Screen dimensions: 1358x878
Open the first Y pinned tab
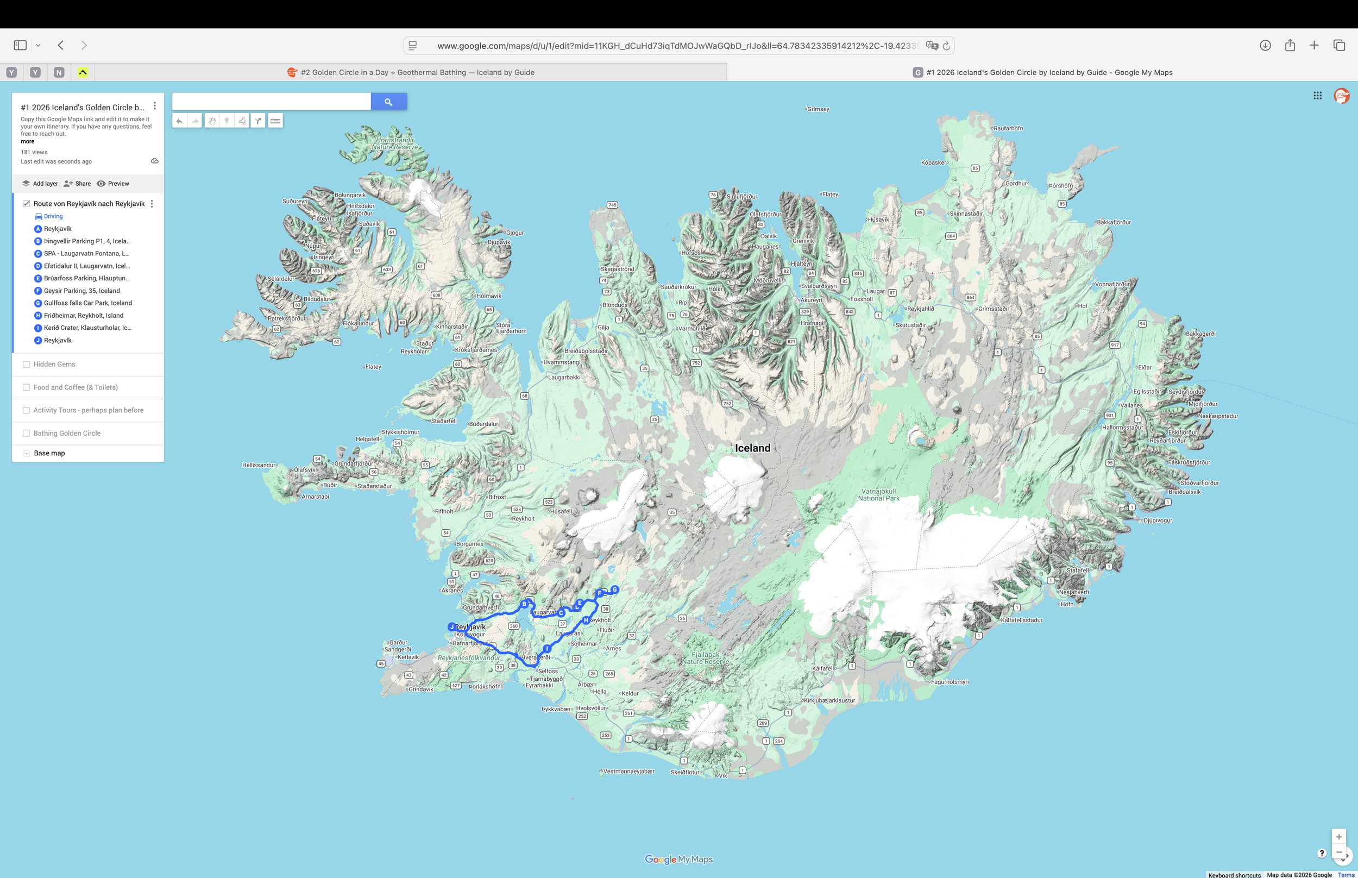point(11,72)
